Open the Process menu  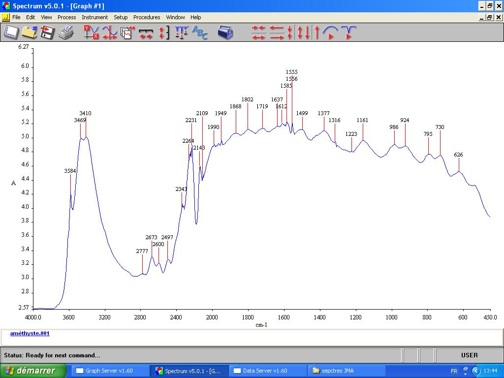pyautogui.click(x=66, y=17)
